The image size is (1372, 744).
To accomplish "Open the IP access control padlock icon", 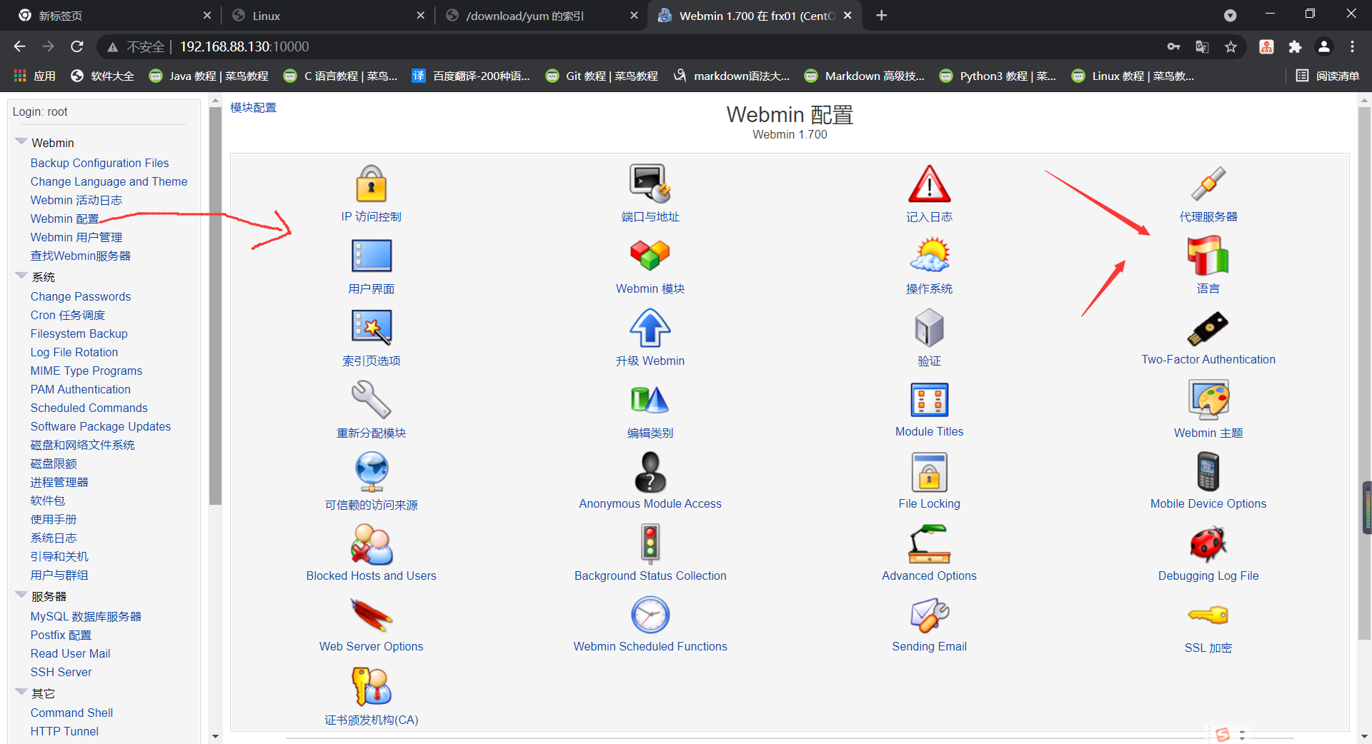I will click(371, 184).
